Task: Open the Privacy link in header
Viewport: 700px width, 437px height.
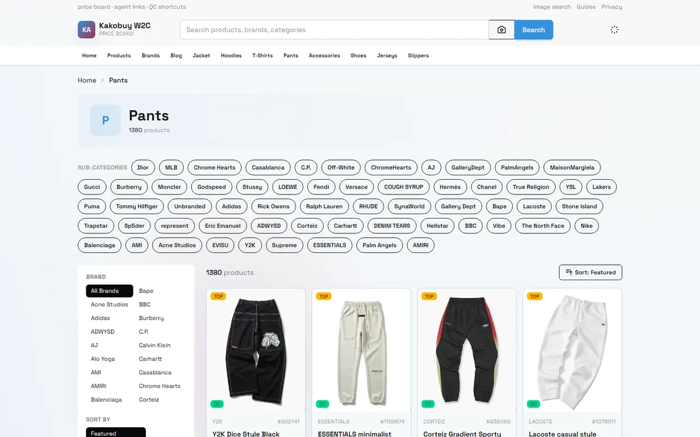Action: [x=612, y=7]
